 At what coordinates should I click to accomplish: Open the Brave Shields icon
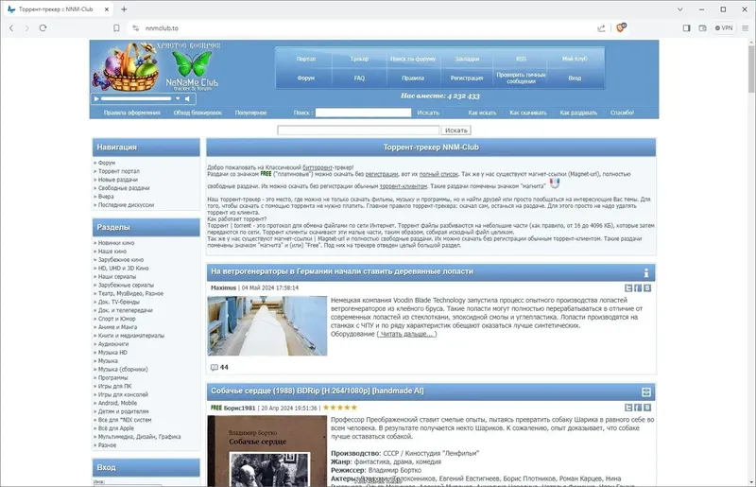point(621,27)
